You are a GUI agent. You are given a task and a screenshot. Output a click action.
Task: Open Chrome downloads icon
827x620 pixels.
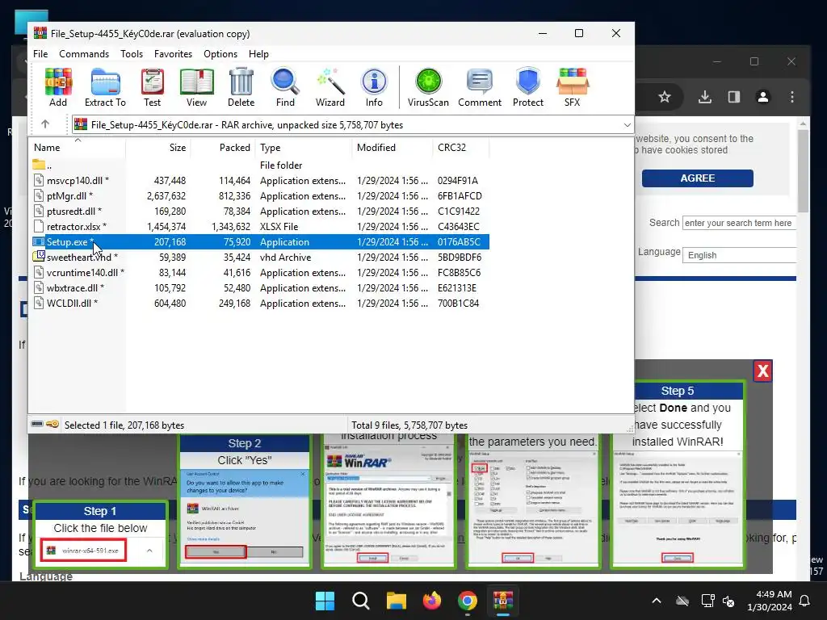[x=704, y=97]
